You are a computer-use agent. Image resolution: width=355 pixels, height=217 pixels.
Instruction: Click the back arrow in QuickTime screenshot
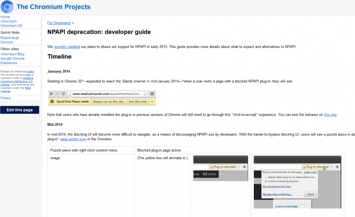(x=51, y=94)
